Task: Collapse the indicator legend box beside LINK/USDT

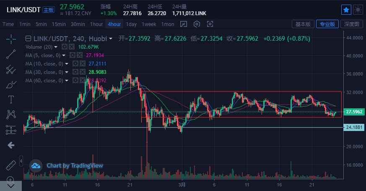Action: [x=28, y=39]
